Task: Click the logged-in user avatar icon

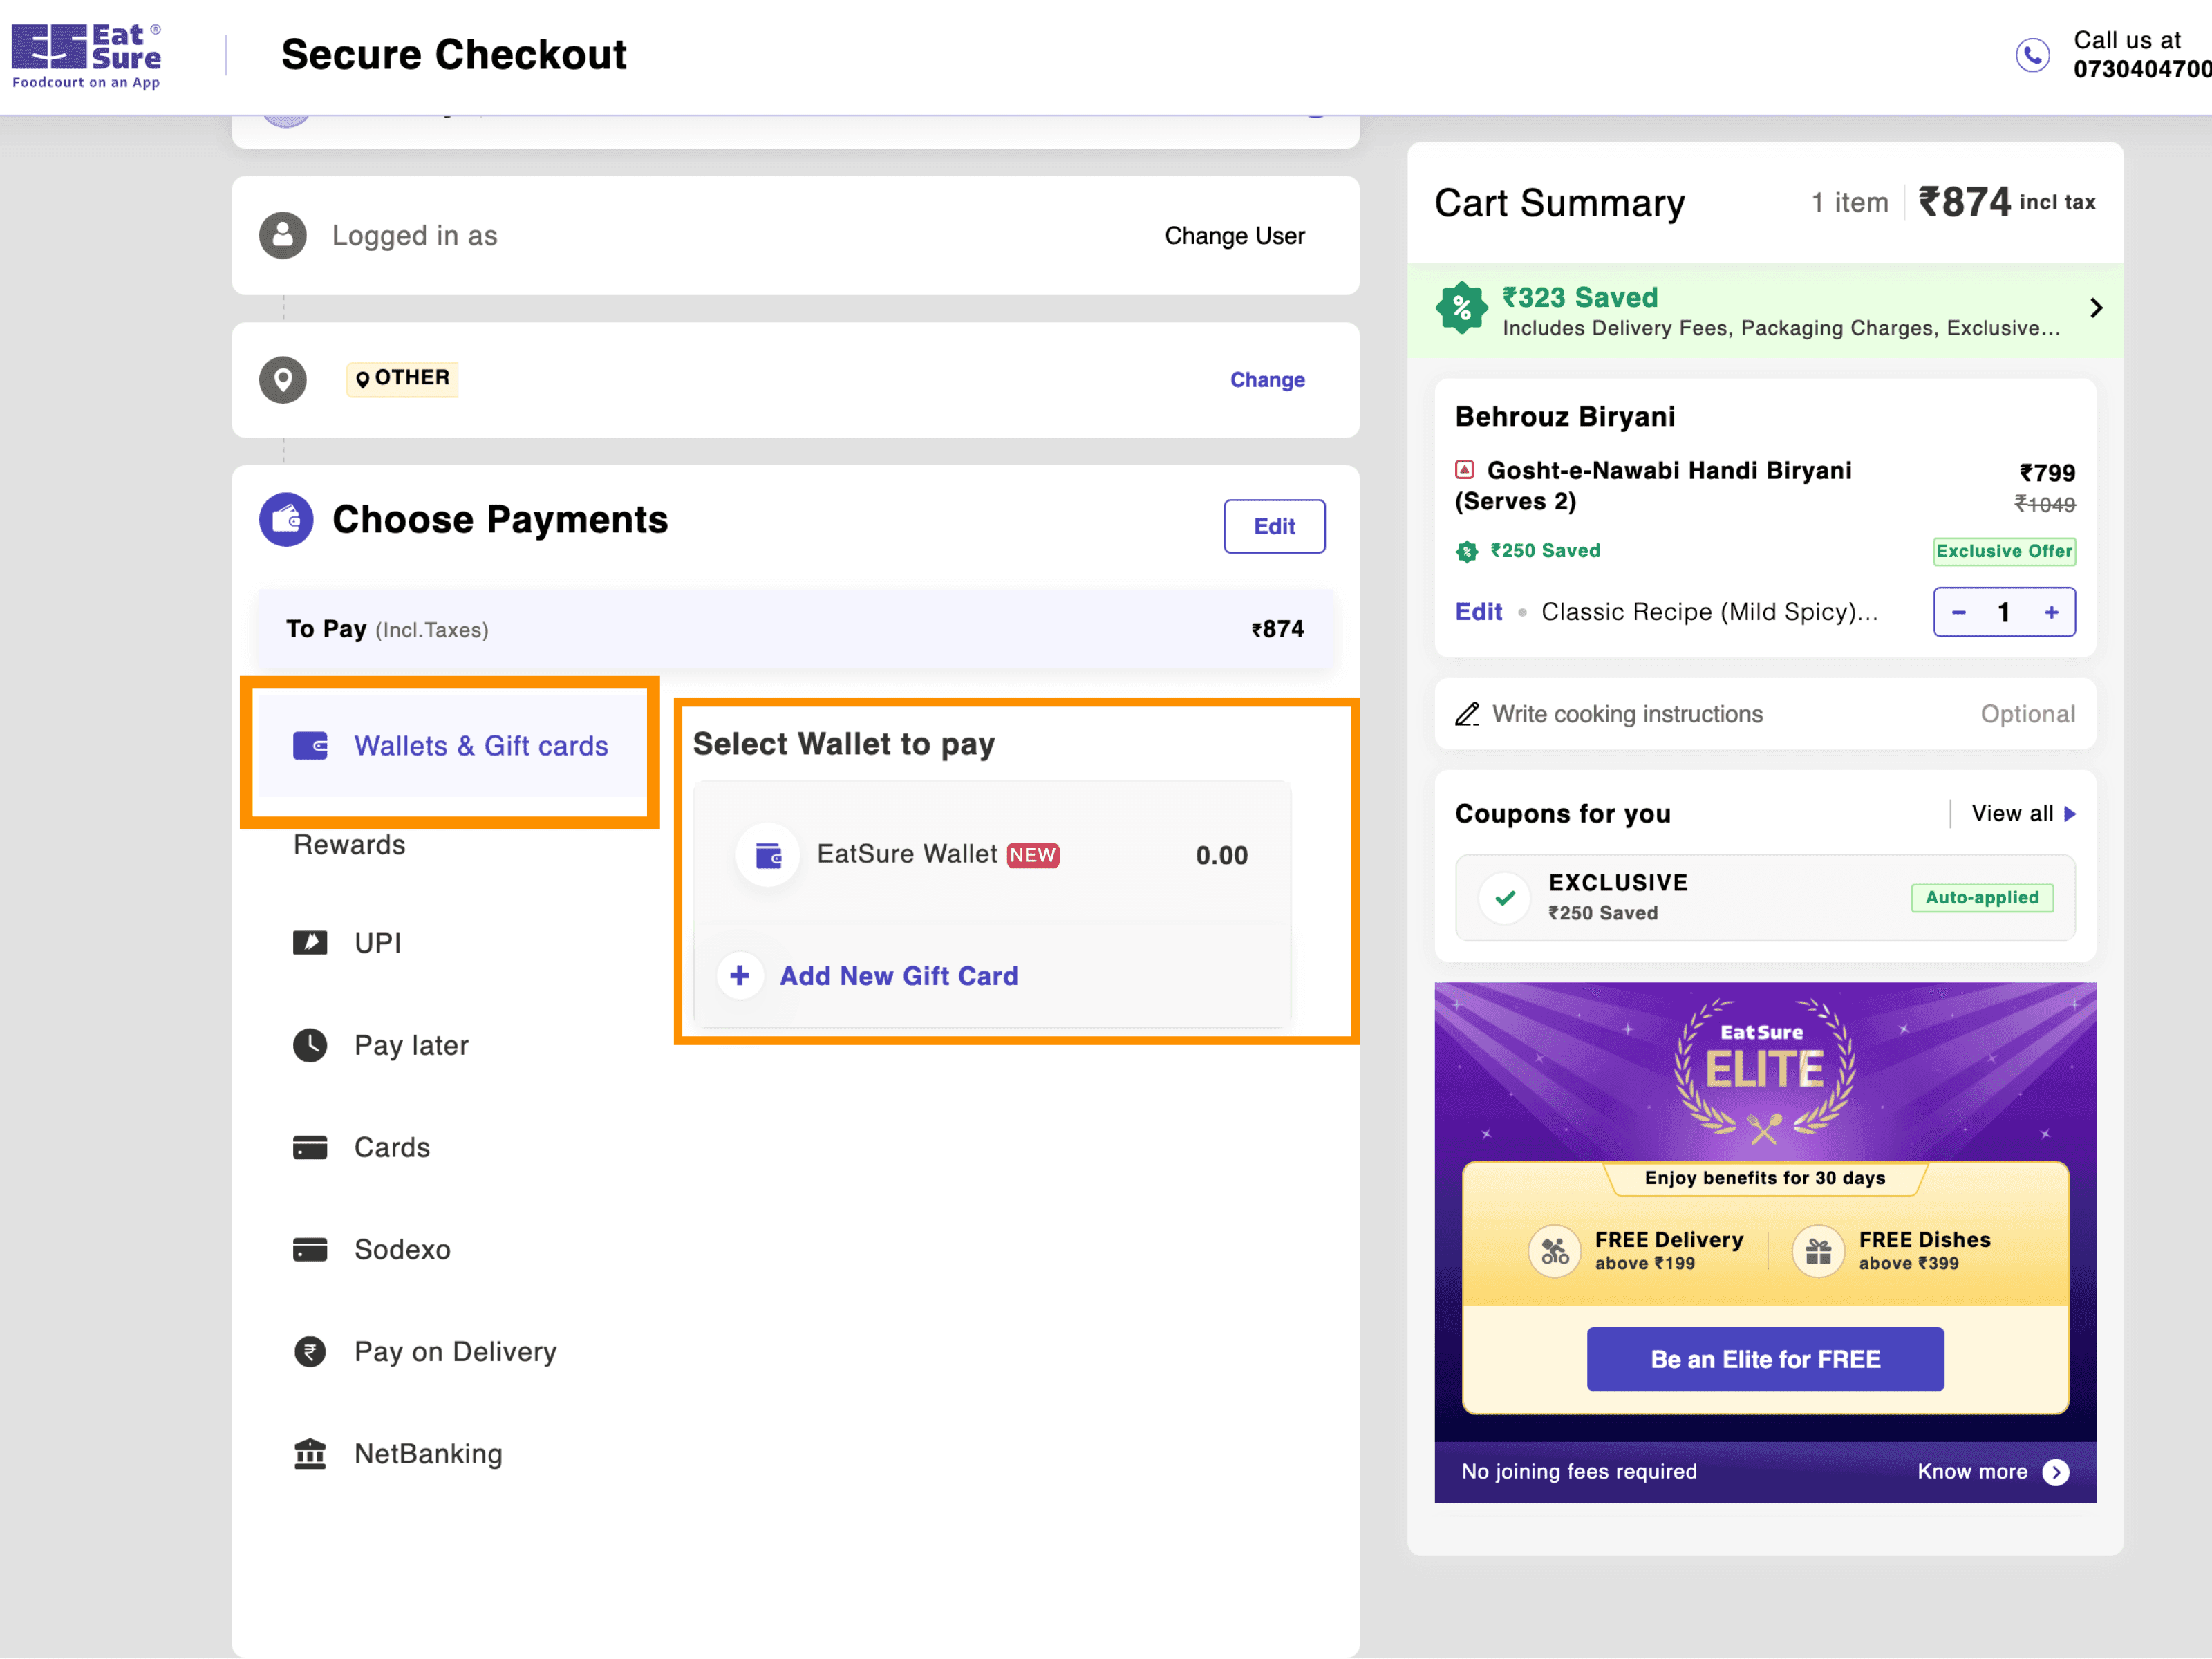Action: 283,235
